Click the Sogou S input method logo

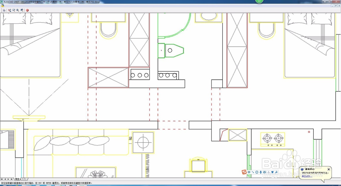coord(244,172)
